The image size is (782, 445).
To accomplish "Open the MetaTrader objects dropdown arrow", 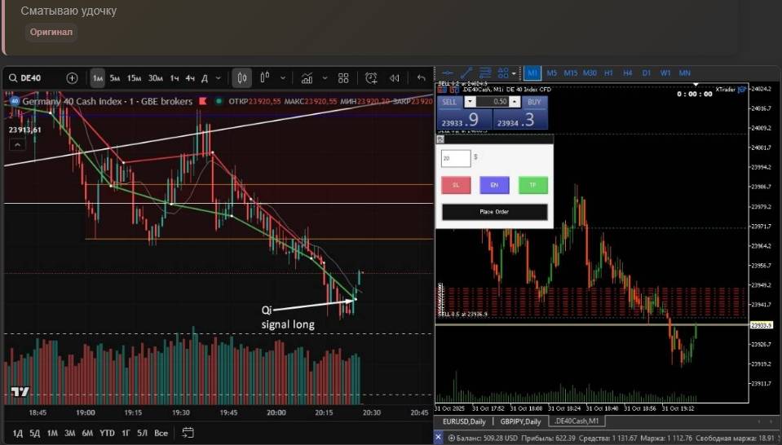I will [515, 73].
